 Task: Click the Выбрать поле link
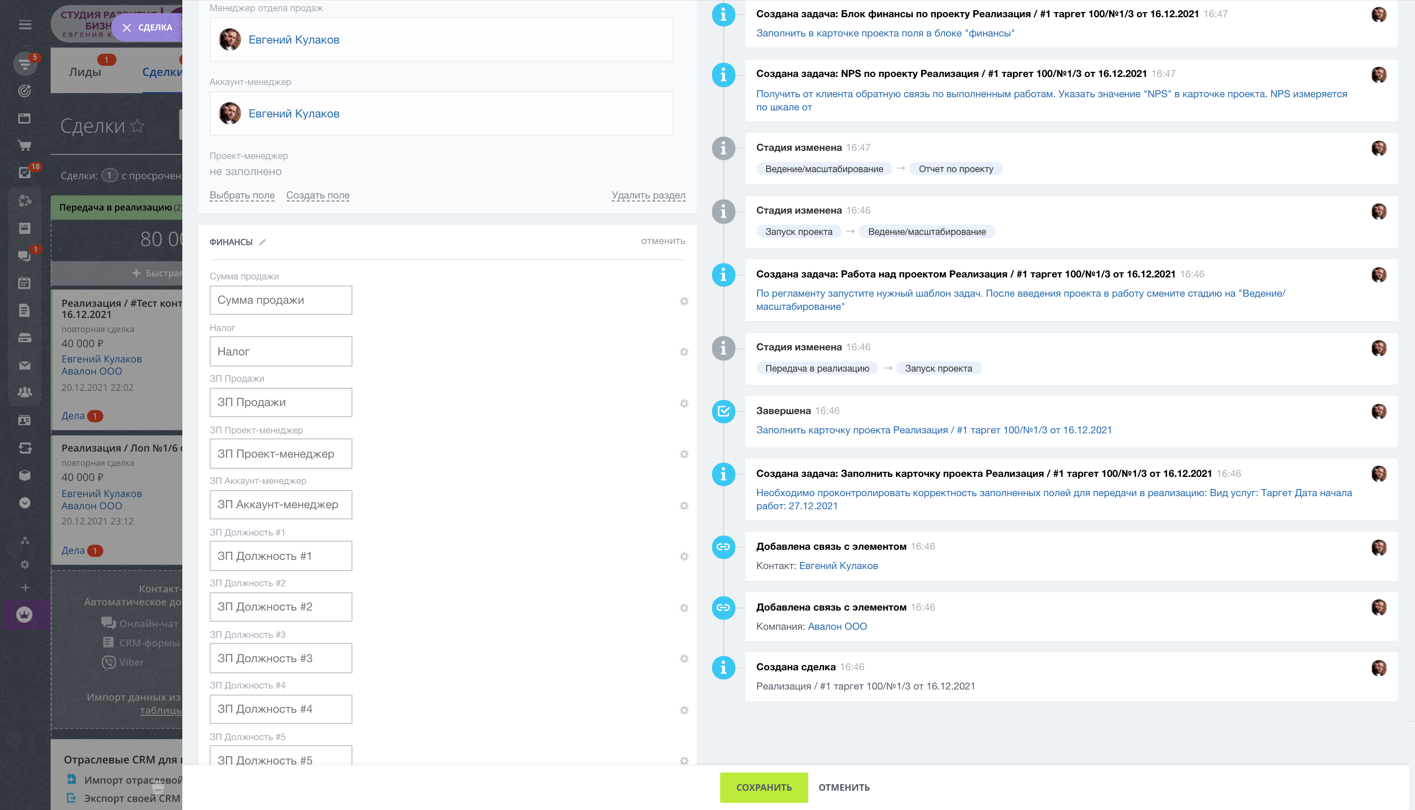pos(242,195)
